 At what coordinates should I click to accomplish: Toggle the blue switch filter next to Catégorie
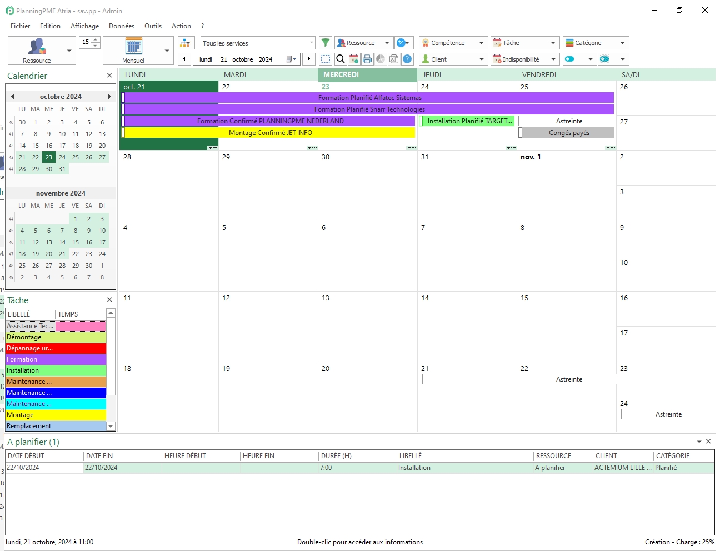[x=570, y=59]
